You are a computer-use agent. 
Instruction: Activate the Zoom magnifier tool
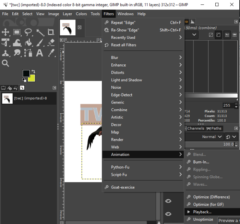click(5, 63)
